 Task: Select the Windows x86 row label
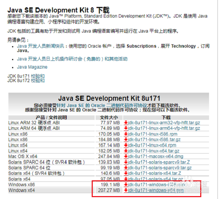point(22,185)
